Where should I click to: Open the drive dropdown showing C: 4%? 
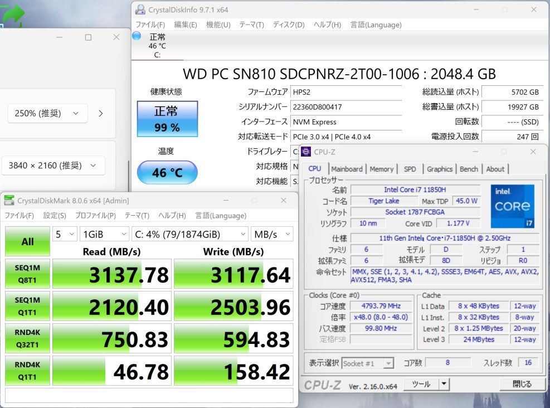(190, 234)
